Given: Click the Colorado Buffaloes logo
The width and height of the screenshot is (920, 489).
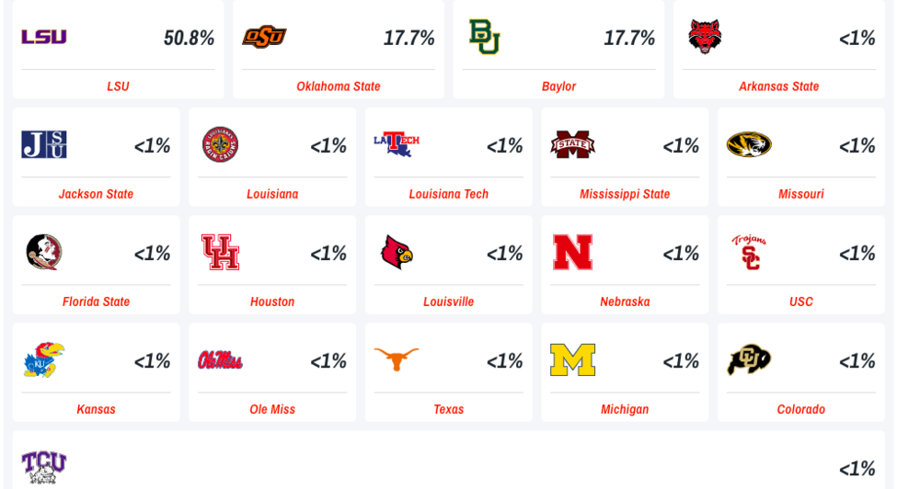Looking at the screenshot, I should 749,359.
